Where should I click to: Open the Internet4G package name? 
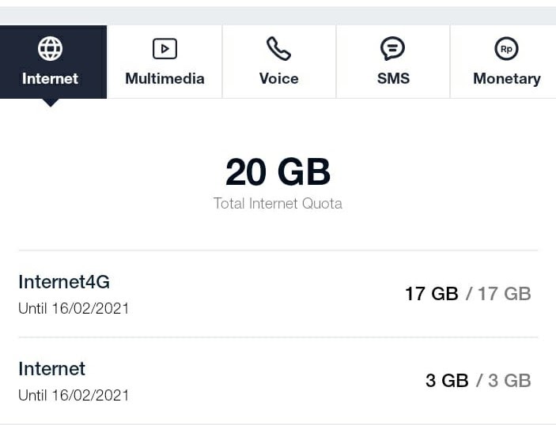[64, 282]
